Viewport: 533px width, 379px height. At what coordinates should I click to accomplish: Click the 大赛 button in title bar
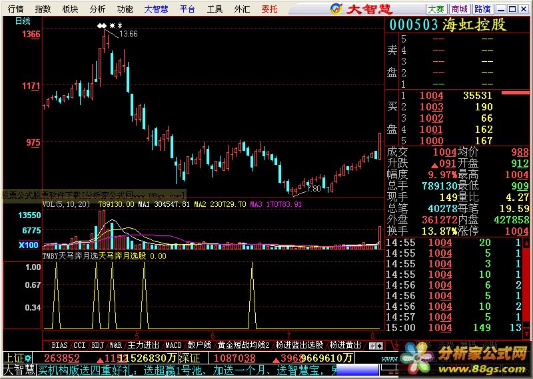[x=436, y=9]
